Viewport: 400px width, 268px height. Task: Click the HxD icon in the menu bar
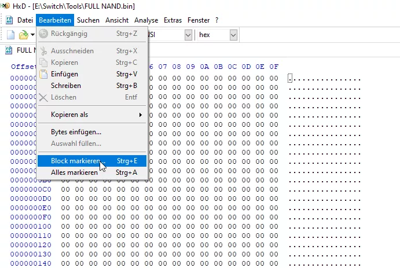click(x=9, y=20)
